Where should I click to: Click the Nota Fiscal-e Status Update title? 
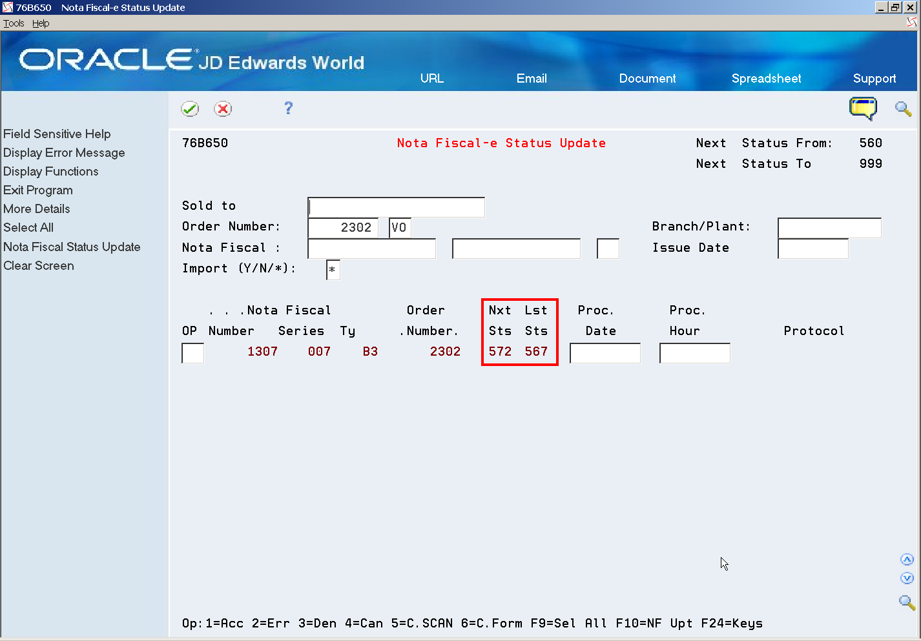coord(501,143)
